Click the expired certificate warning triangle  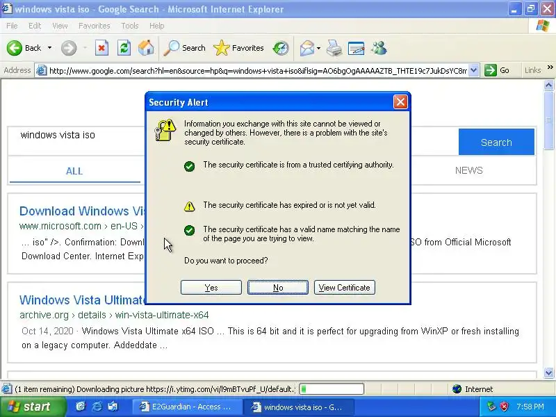coord(189,206)
